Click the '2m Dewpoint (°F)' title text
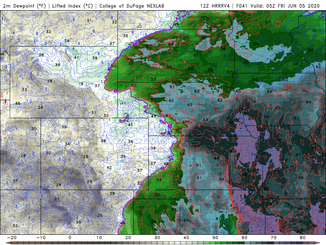Viewport: 326px width, 245px height. [x=24, y=6]
